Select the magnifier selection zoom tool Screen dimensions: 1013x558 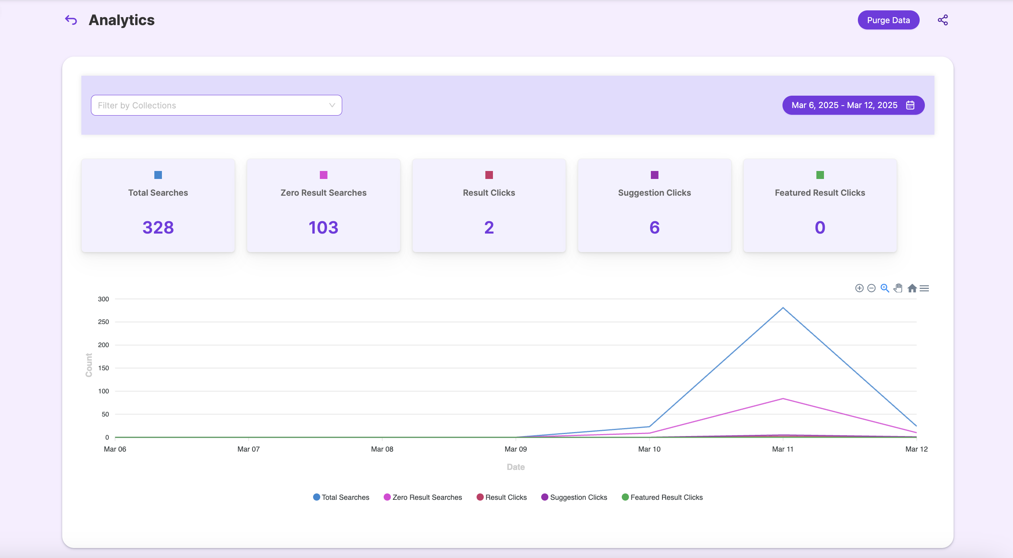pyautogui.click(x=885, y=288)
